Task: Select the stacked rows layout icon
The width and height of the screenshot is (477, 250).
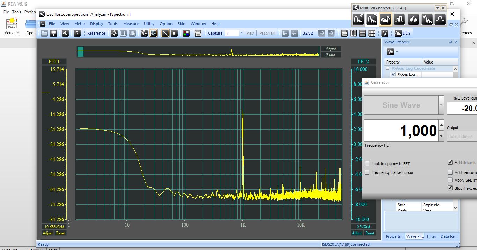Action: [x=362, y=33]
